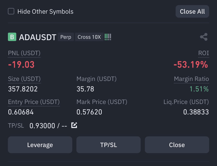Screen dimensions: 217x166
Task: Tap the -53.19% ROI value
Action: (191, 65)
